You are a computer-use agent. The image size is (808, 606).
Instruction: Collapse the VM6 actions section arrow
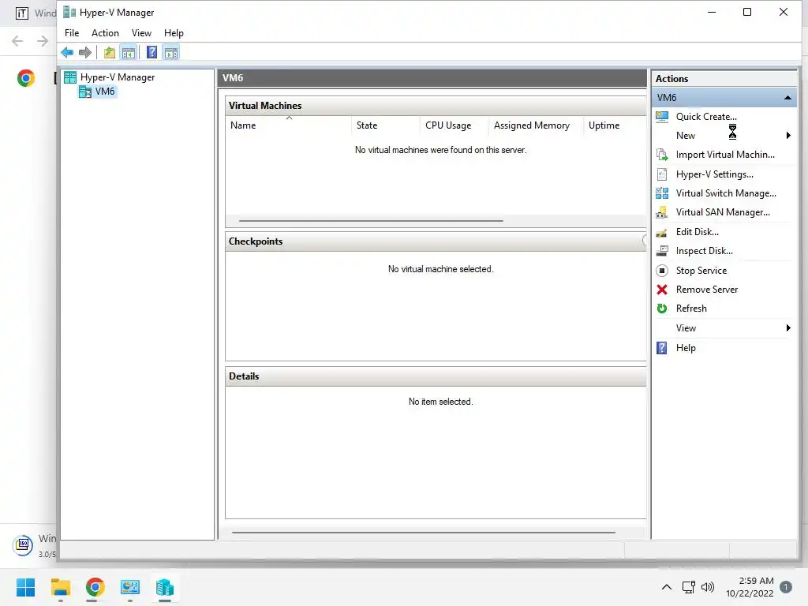787,97
